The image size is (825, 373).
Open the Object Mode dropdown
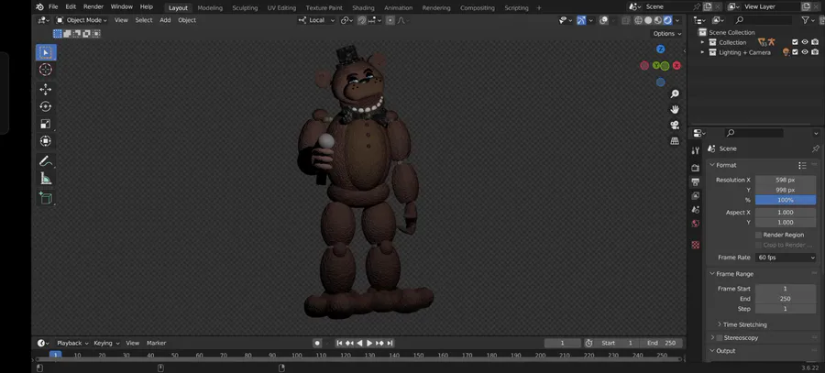[82, 20]
